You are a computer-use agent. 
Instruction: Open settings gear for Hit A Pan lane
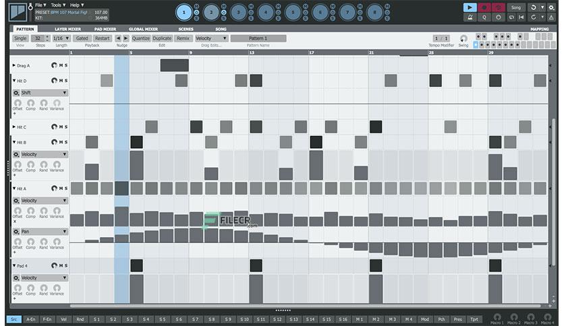[16, 232]
